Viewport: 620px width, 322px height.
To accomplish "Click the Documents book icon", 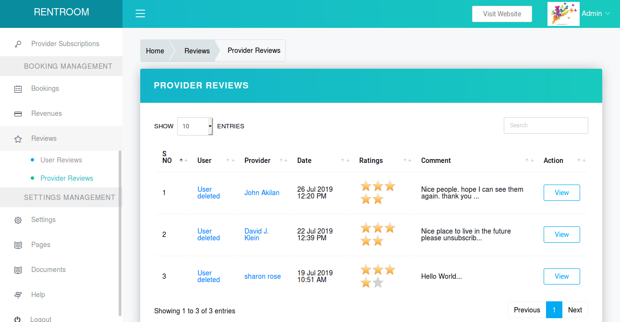I will (18, 270).
